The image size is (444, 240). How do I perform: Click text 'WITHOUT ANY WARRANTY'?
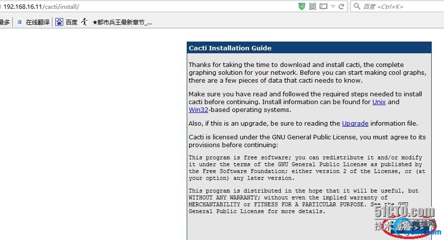click(223, 197)
